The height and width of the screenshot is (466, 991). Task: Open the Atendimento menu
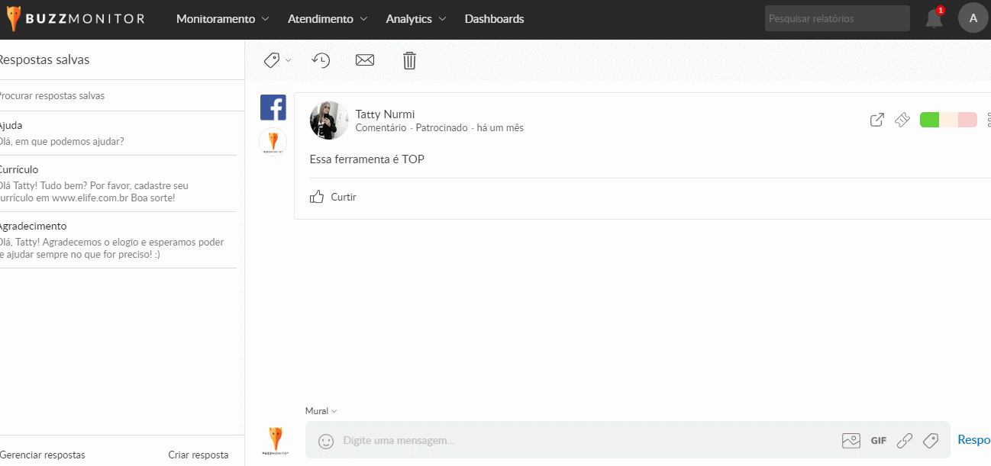(x=328, y=19)
